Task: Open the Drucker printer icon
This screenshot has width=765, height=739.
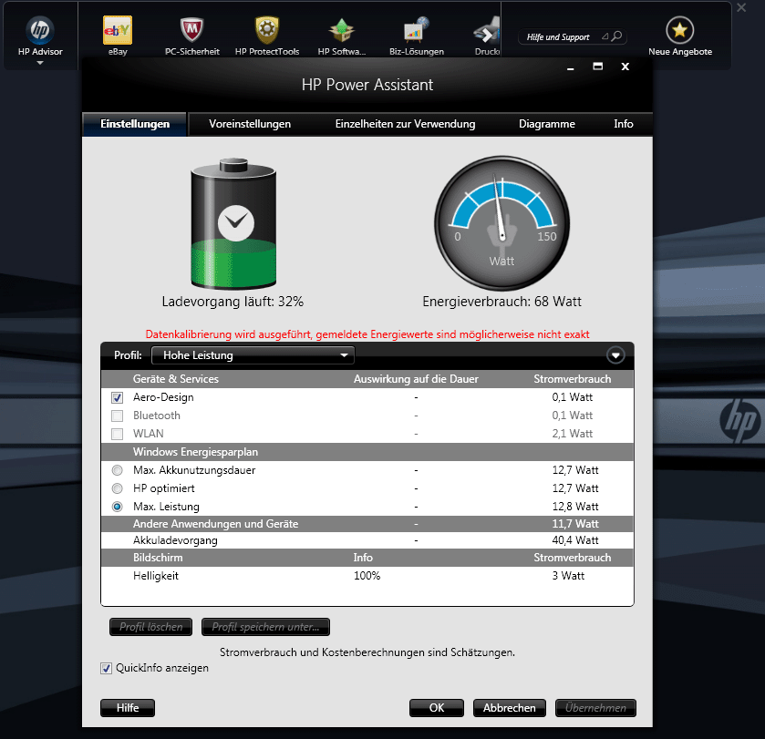Action: click(x=487, y=30)
